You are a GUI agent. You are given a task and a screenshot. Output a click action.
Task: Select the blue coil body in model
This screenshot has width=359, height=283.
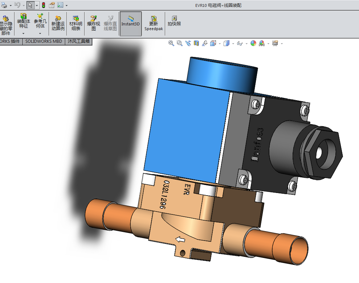(x=187, y=130)
